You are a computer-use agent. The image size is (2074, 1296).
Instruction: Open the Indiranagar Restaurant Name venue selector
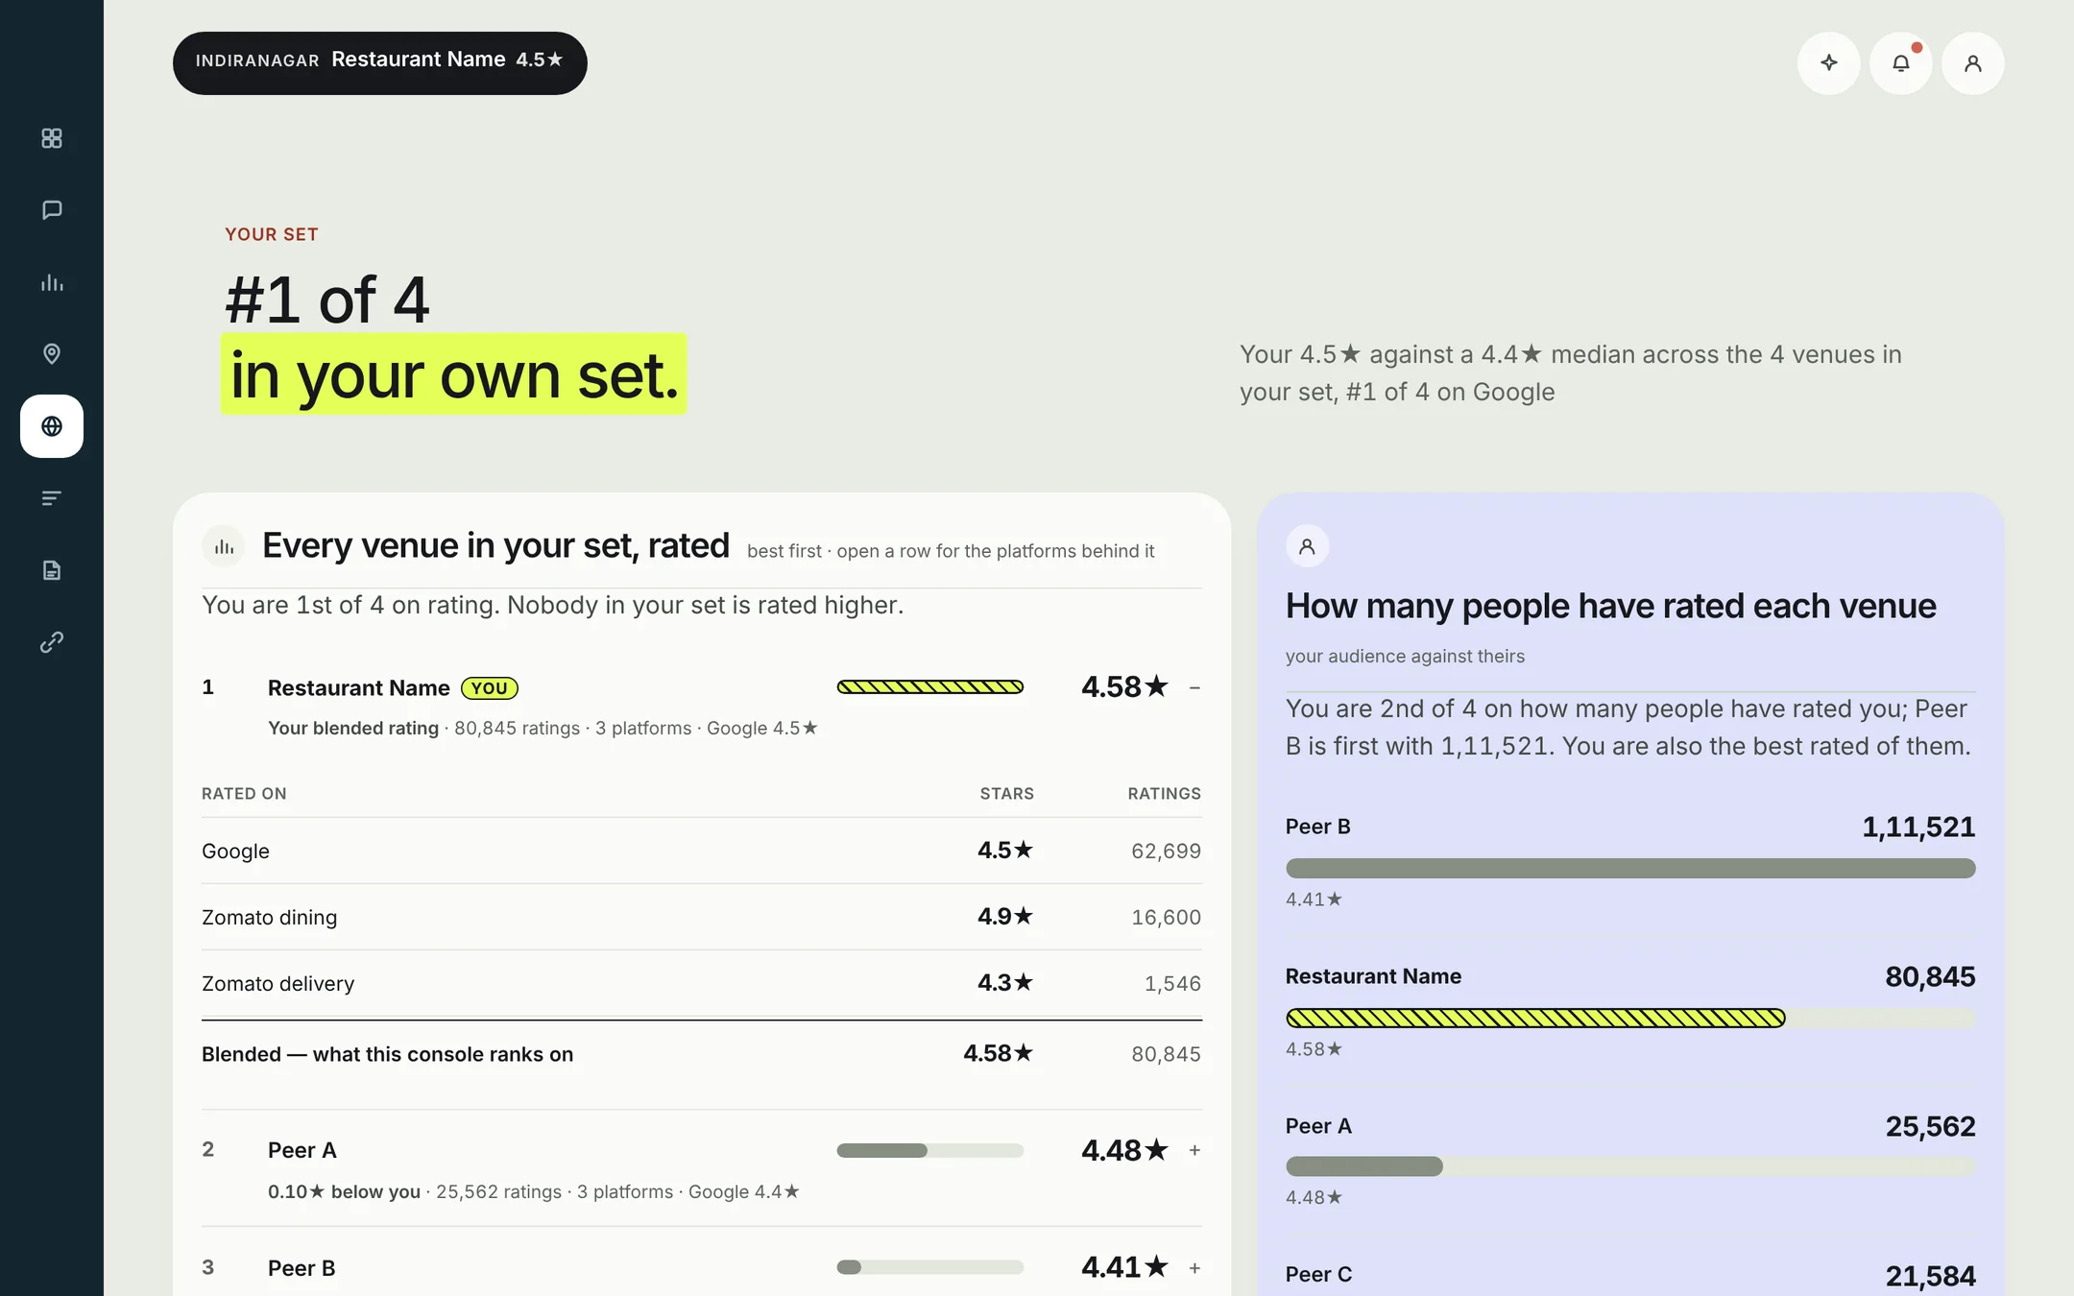pos(380,63)
